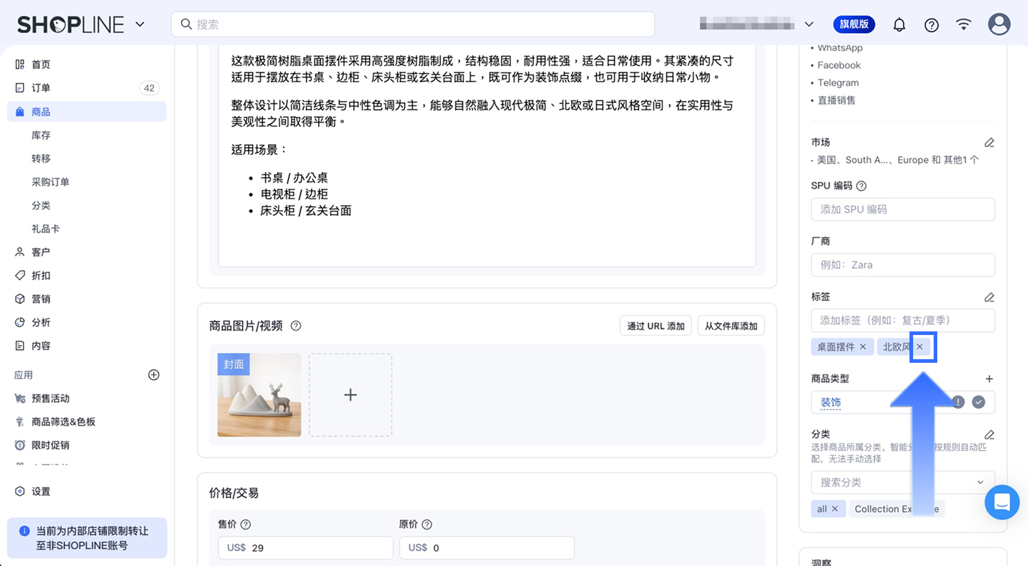
Task: Click the 电视柜 / 边柜 bullet
Action: pyautogui.click(x=294, y=194)
